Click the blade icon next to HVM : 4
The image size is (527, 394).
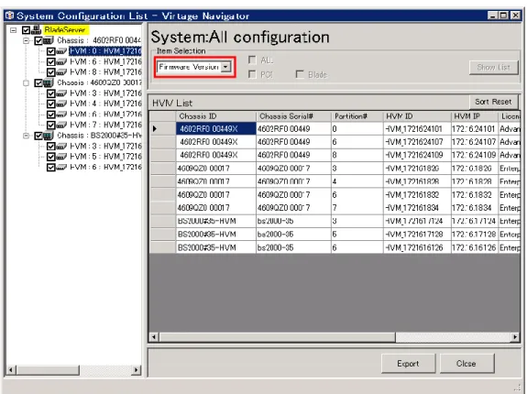coord(61,104)
